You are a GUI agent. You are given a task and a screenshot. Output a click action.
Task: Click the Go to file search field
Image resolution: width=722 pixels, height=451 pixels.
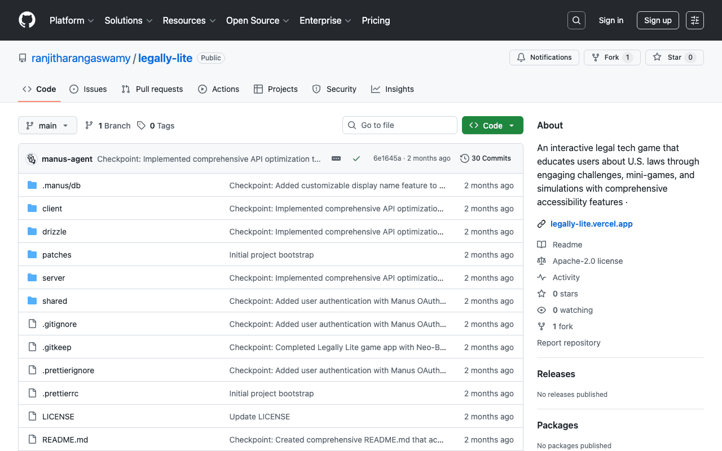(400, 125)
